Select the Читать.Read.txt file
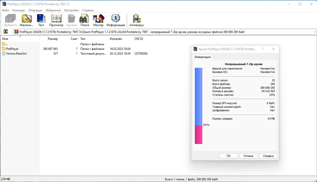 pos(16,54)
